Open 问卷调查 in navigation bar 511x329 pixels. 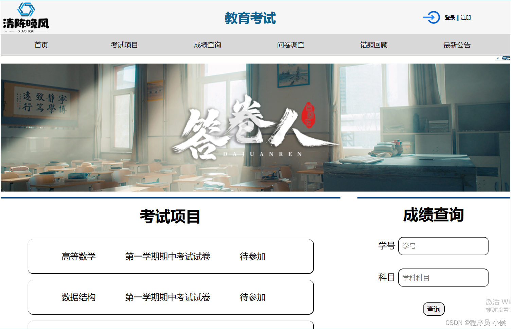(291, 45)
